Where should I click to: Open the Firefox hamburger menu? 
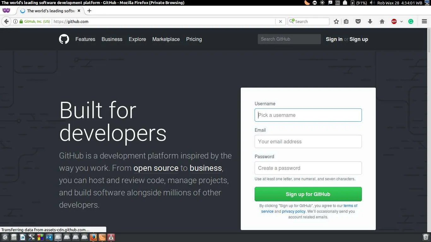click(x=424, y=21)
